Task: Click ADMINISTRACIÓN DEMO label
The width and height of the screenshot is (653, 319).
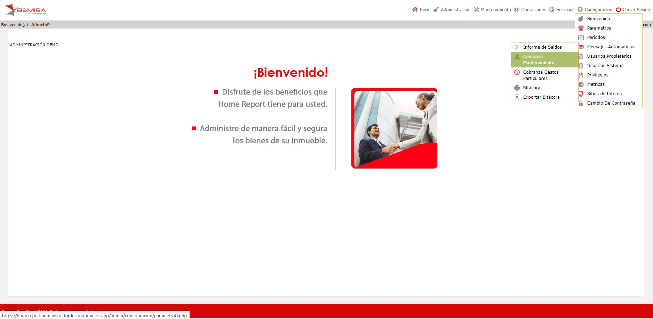Action: 34,45
